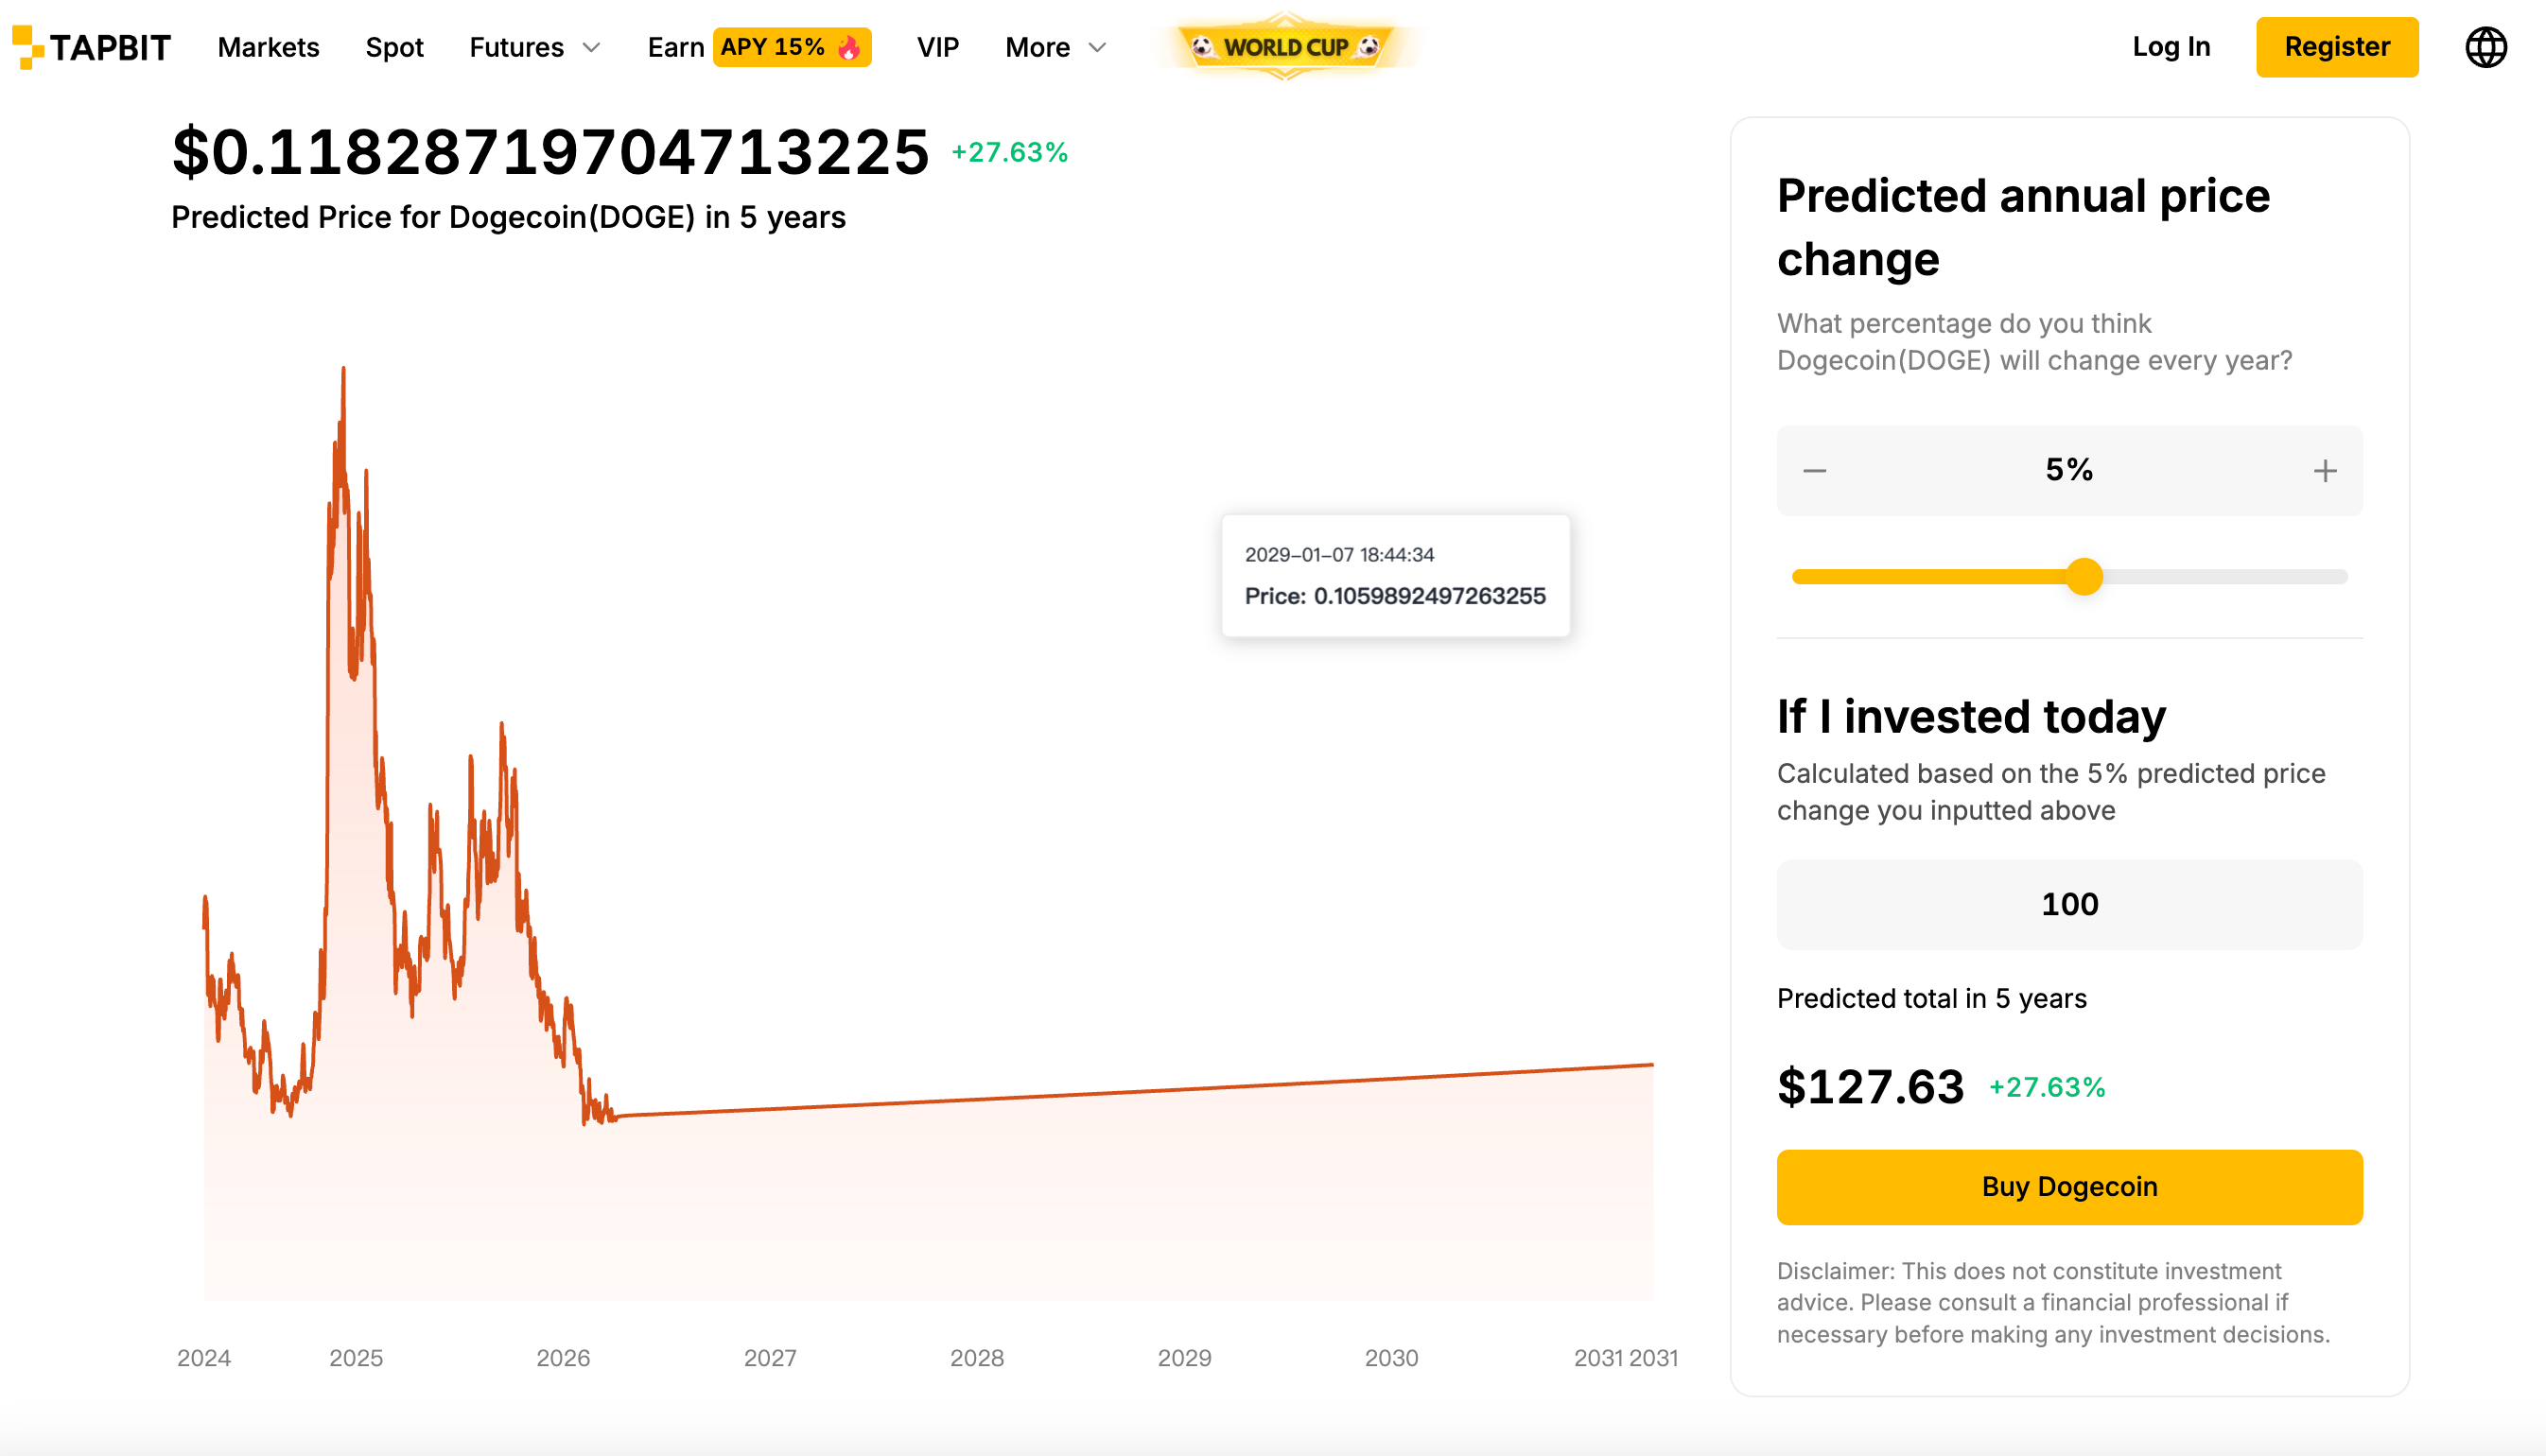
Task: Click the Tapbit logo icon
Action: pos(28,47)
